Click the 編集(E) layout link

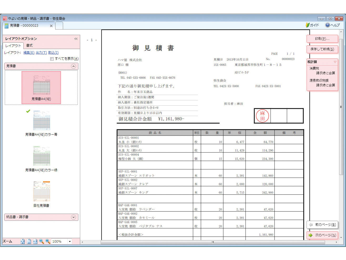click(x=29, y=53)
